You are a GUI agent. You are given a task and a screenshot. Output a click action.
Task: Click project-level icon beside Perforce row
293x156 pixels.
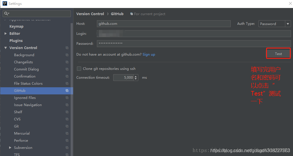(x=67, y=141)
